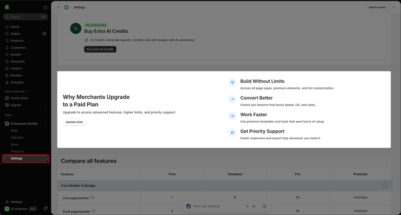Click the panel icon in Sidekick bar
Viewport: 401px width, 215px height.
[264, 206]
